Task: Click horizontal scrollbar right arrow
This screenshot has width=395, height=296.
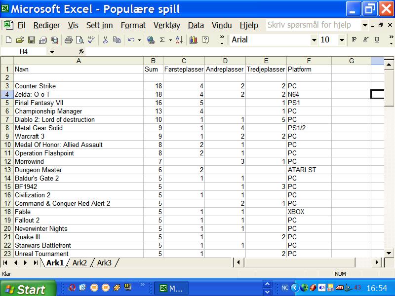Action: click(x=376, y=262)
